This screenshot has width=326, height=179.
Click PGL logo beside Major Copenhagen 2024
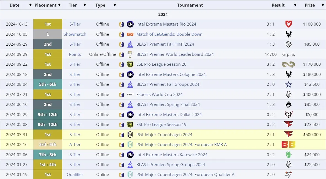(x=130, y=135)
